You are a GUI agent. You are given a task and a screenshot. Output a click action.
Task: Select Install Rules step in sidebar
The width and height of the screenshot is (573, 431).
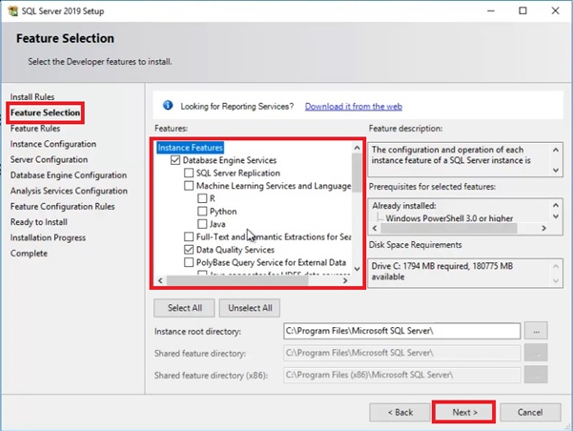click(x=32, y=97)
